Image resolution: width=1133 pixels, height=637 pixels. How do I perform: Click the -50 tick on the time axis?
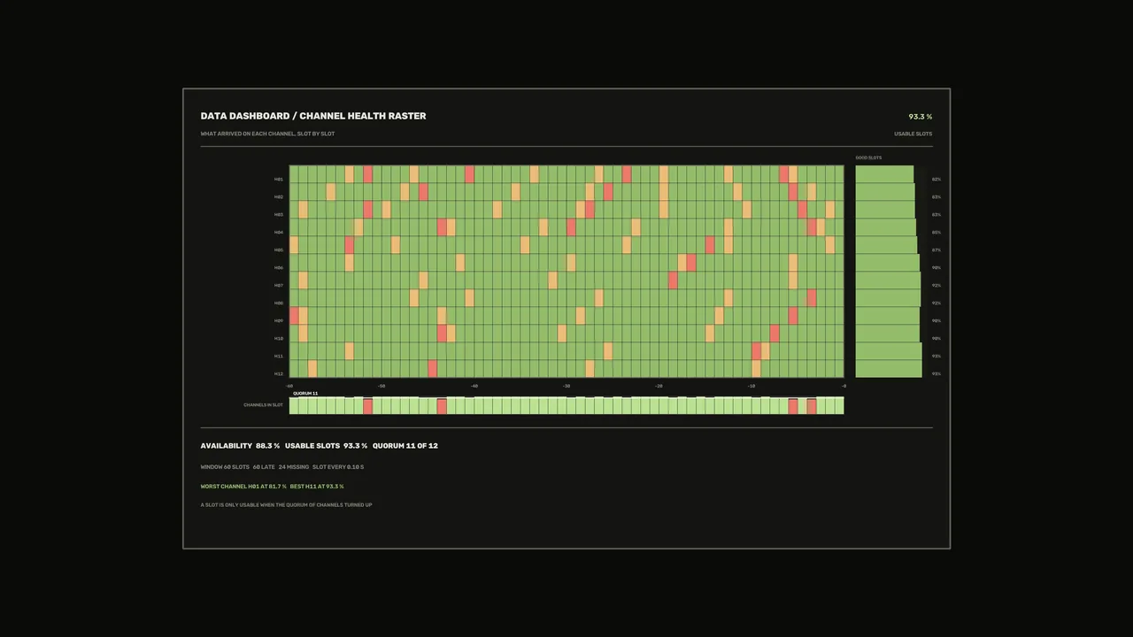pyautogui.click(x=382, y=386)
